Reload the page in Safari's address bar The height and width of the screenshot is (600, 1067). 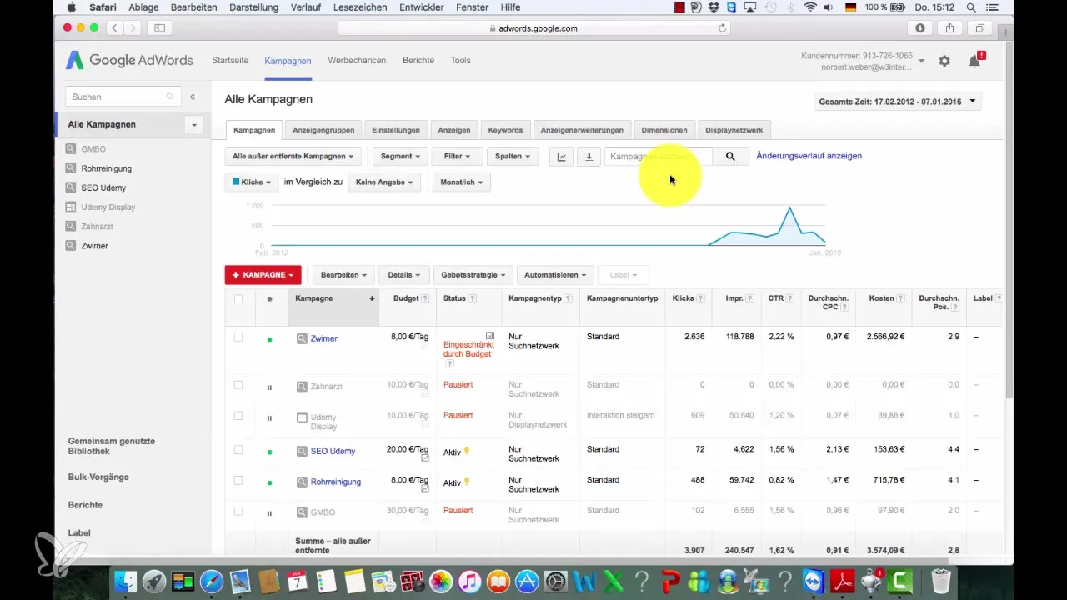click(723, 27)
